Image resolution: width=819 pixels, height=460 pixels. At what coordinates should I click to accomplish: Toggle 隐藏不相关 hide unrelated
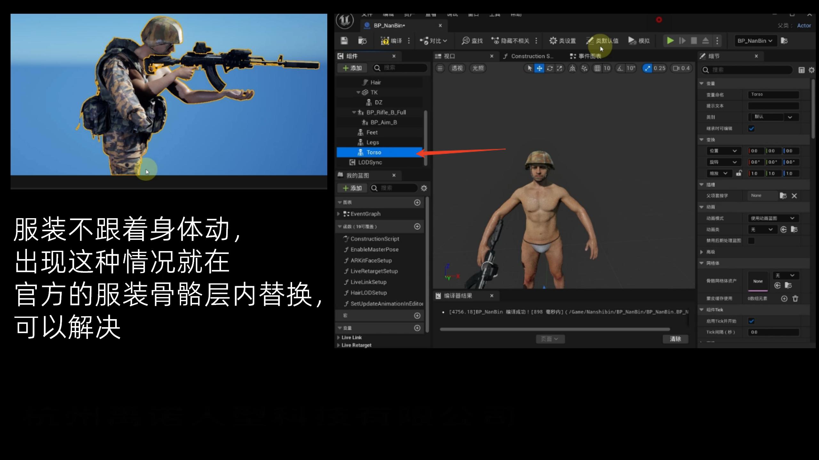pyautogui.click(x=511, y=41)
